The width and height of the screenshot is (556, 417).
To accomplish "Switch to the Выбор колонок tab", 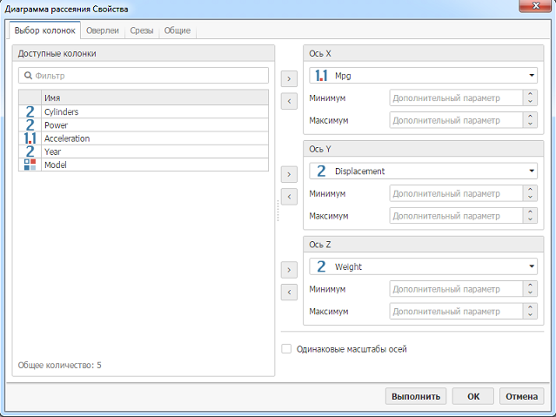I will [x=44, y=30].
